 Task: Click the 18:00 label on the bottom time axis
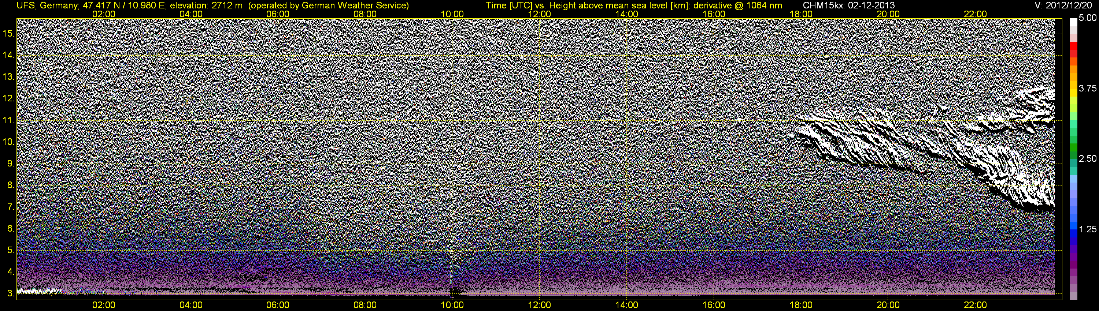click(801, 305)
